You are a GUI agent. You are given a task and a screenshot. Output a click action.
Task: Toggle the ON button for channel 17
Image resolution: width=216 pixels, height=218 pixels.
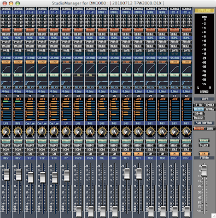(x=6, y=154)
